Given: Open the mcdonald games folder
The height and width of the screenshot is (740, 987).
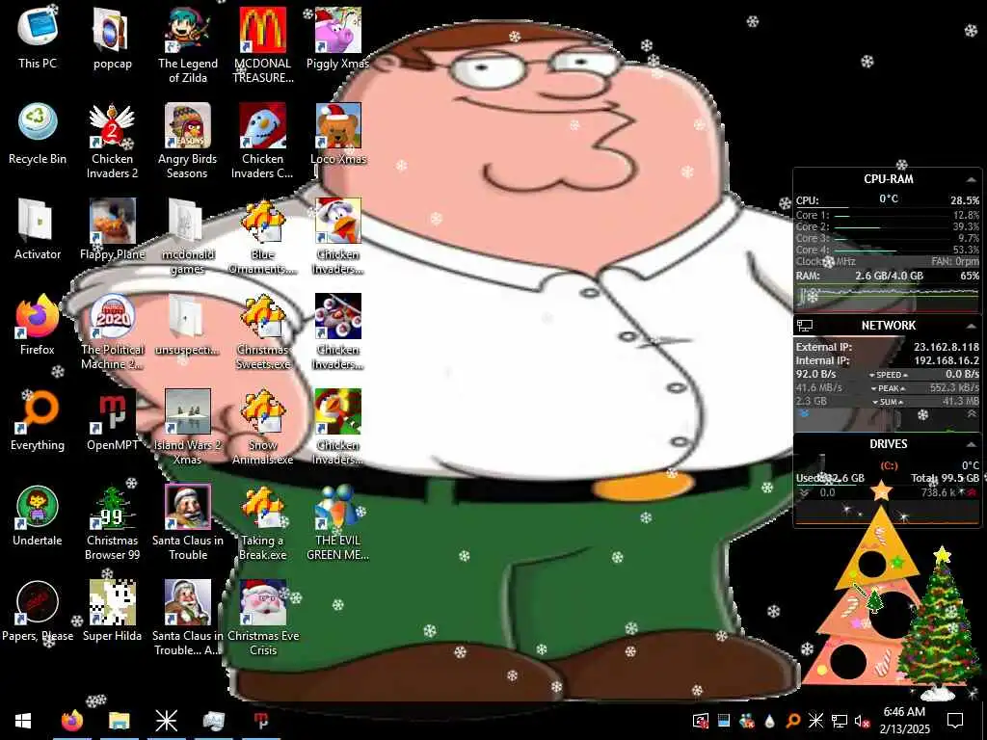Looking at the screenshot, I should pos(188,235).
